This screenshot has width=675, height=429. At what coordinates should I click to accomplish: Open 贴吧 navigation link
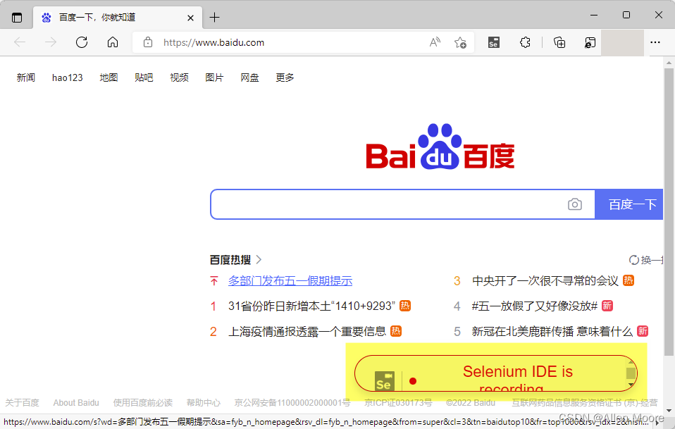(x=144, y=77)
